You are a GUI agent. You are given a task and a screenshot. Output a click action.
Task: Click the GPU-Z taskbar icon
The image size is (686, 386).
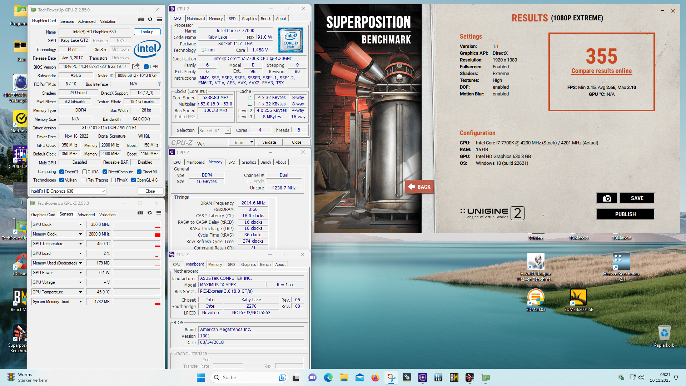tap(486, 377)
